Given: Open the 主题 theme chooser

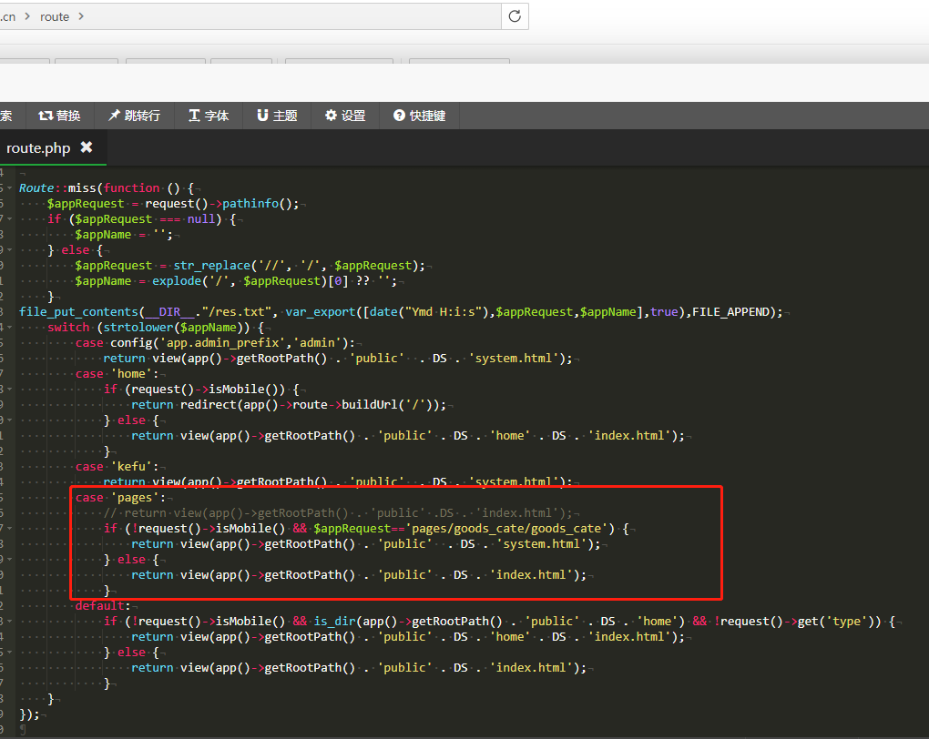Looking at the screenshot, I should pos(277,116).
